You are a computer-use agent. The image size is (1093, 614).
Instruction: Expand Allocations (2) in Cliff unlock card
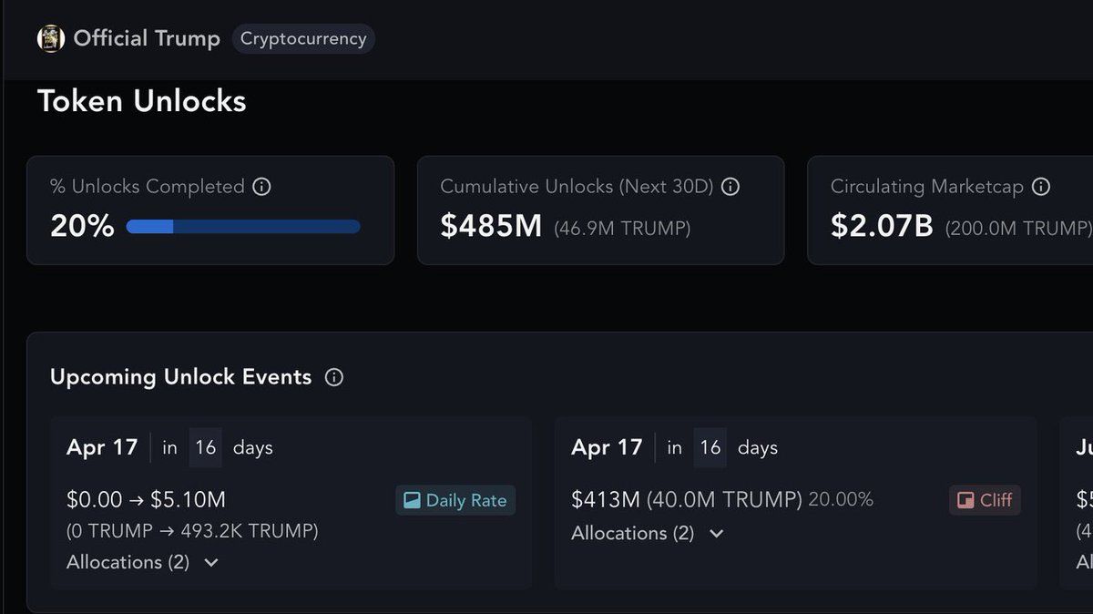(x=716, y=533)
